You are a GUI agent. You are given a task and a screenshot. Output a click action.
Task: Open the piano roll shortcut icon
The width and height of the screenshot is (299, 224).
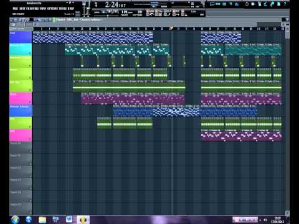tap(224, 4)
